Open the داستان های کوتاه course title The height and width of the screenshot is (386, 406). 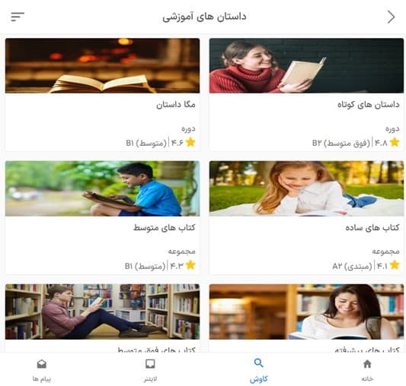(x=368, y=105)
